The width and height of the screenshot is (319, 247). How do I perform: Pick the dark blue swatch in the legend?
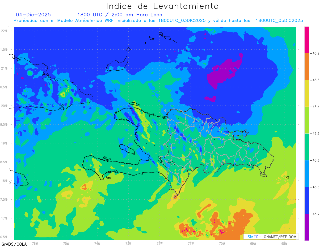tap(307, 200)
